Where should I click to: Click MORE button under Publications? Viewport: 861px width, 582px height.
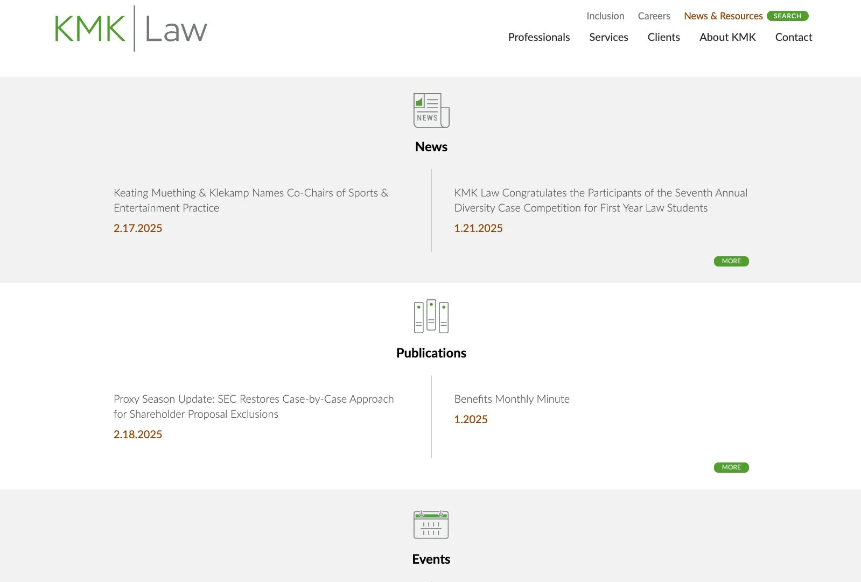[731, 467]
